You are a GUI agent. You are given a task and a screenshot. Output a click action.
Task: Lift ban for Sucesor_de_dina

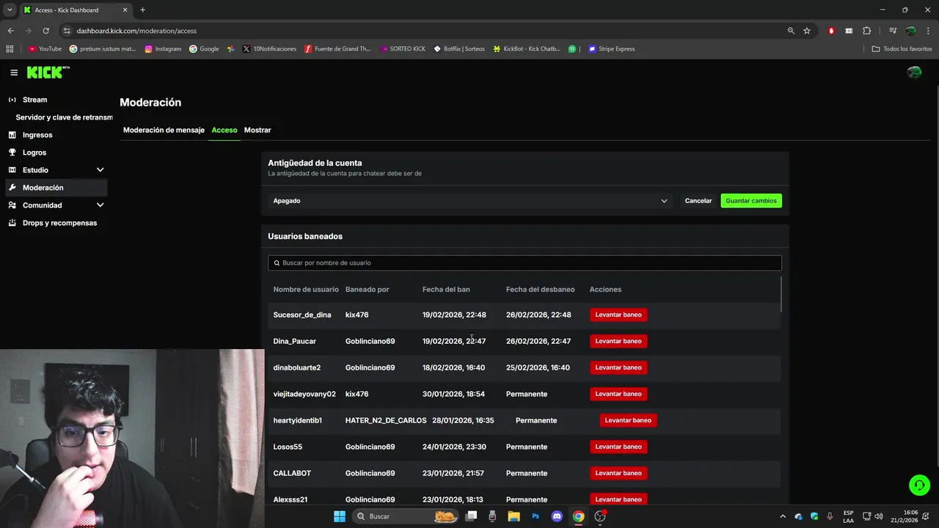[x=618, y=315]
